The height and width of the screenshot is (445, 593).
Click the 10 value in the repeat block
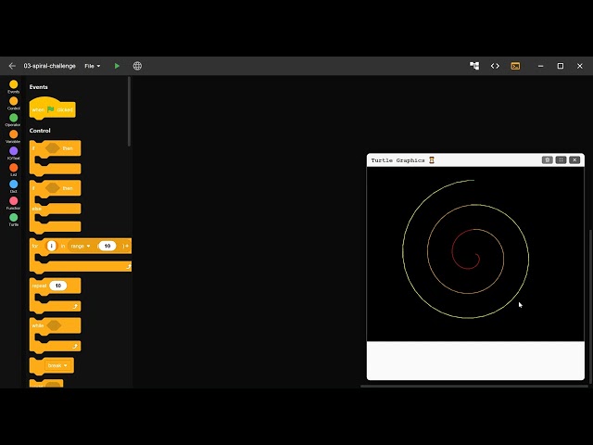click(x=57, y=286)
